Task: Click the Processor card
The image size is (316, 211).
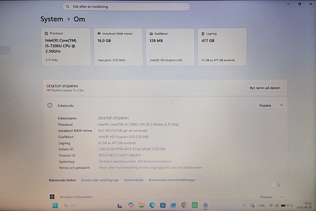Action: click(x=66, y=47)
